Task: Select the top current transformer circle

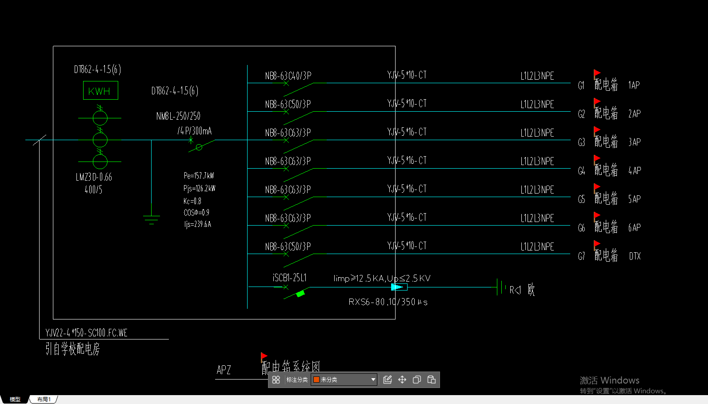Action: pos(100,118)
